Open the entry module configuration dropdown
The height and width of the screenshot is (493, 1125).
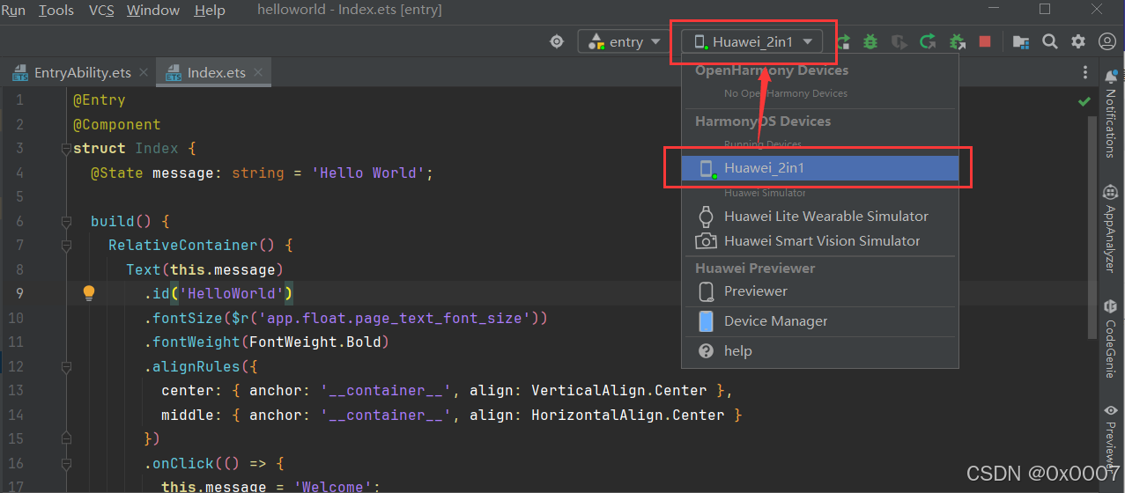point(624,41)
